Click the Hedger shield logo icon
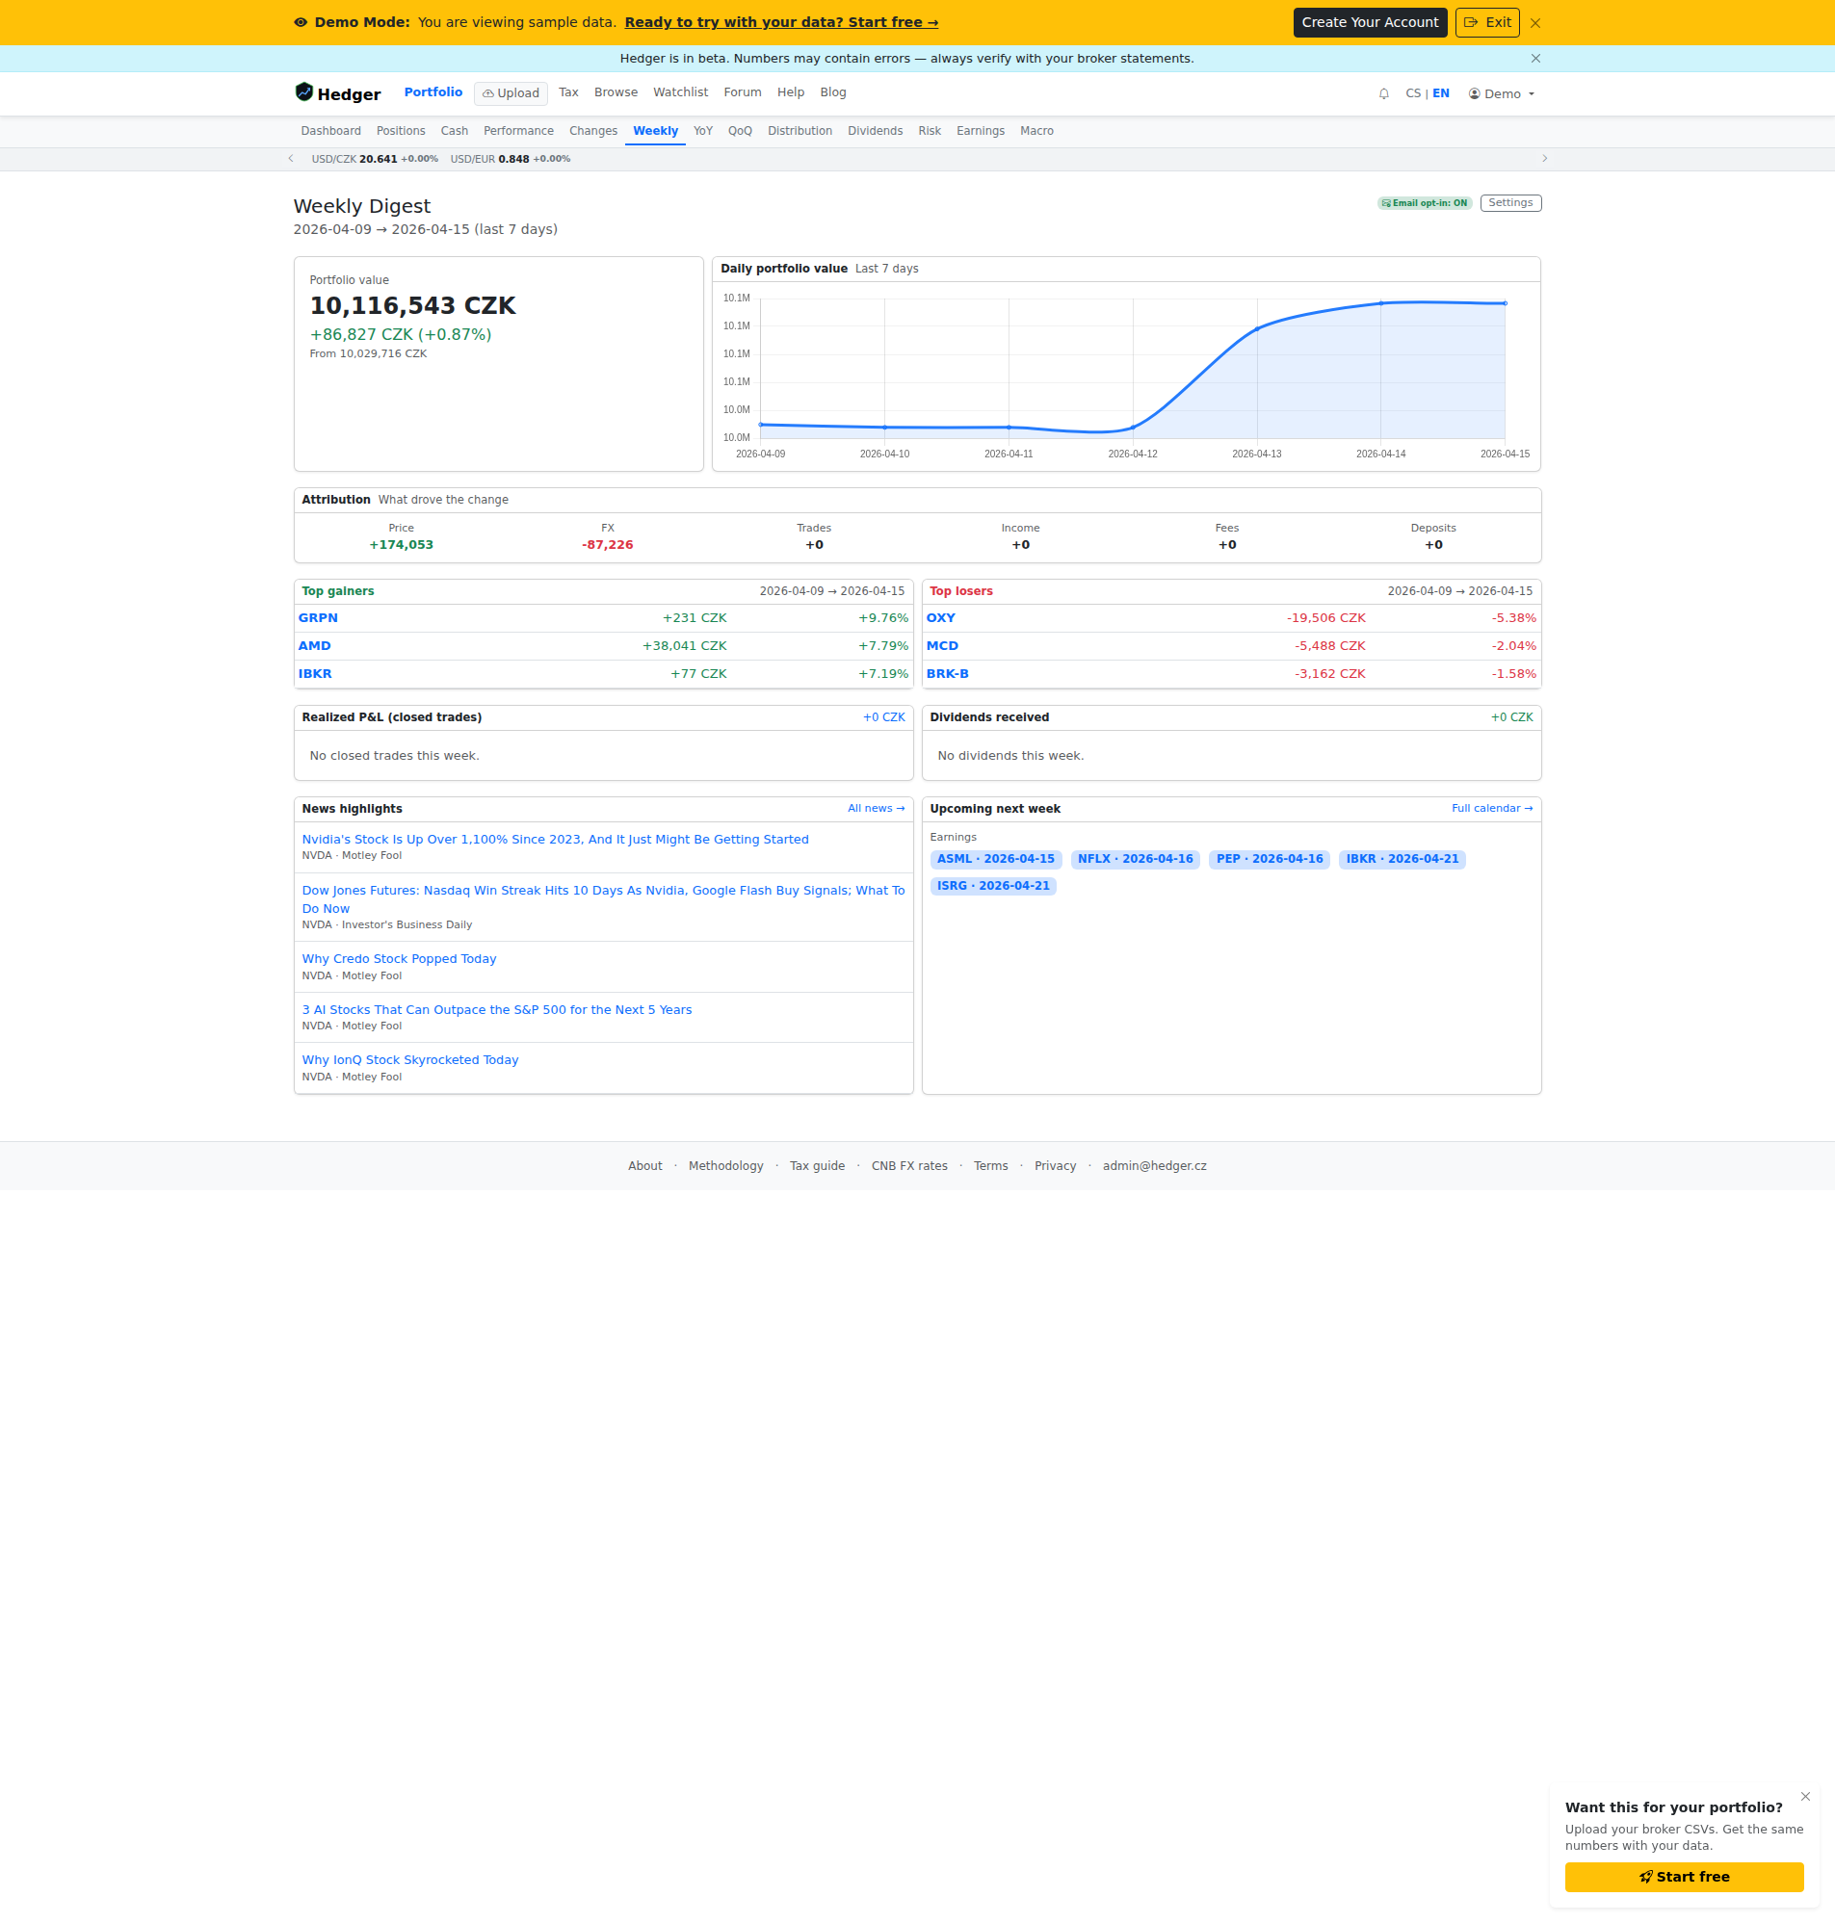1835x1923 pixels. click(x=304, y=91)
